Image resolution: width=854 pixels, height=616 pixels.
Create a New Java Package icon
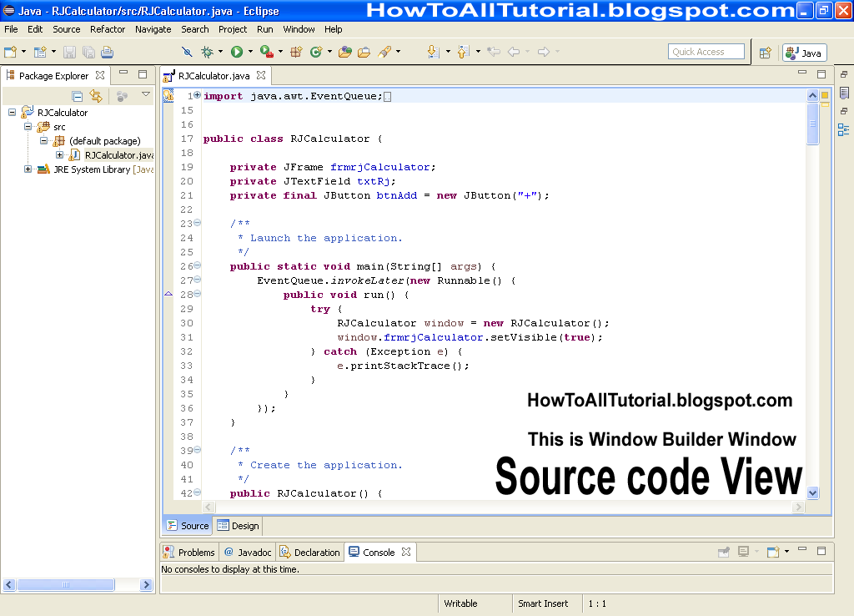pyautogui.click(x=296, y=52)
